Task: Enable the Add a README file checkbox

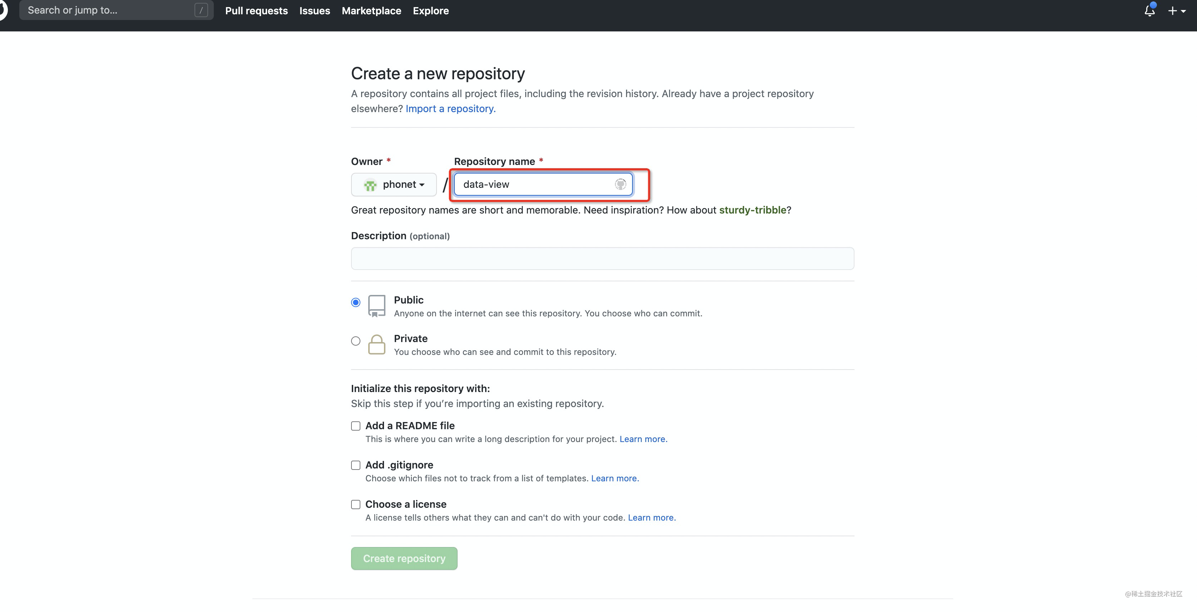Action: point(355,426)
